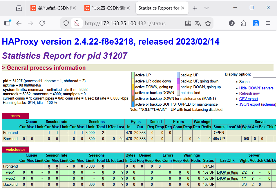
Task: Go back to the previous page
Action: point(19,23)
